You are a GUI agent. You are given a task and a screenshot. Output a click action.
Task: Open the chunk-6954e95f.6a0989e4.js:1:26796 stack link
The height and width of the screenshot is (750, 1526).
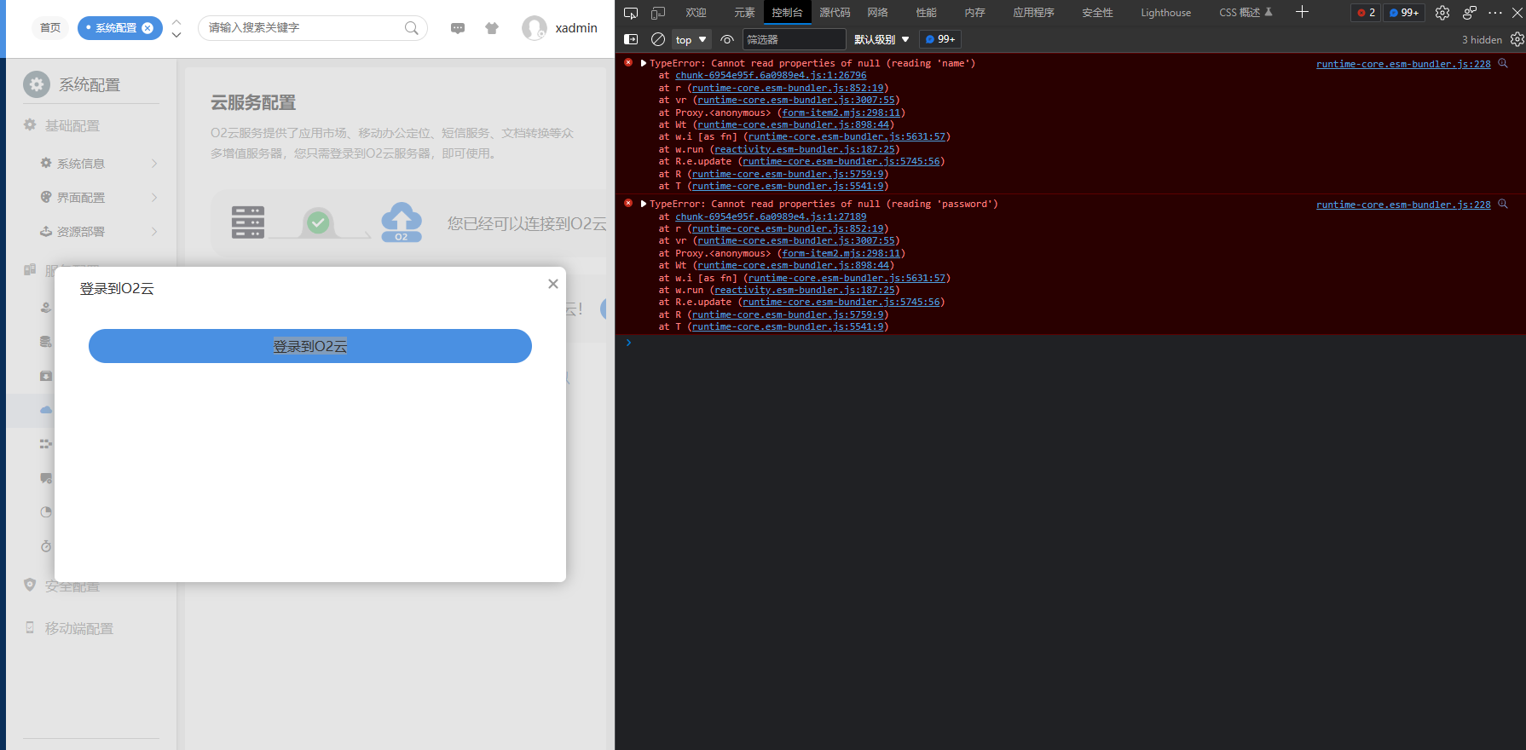click(771, 75)
